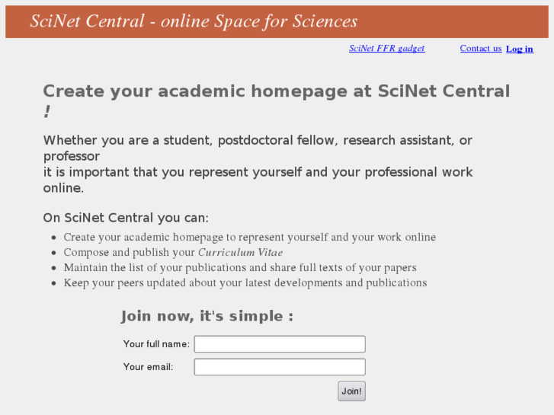Focus the Your email input field
Screen dimensions: 554x415
[280, 367]
